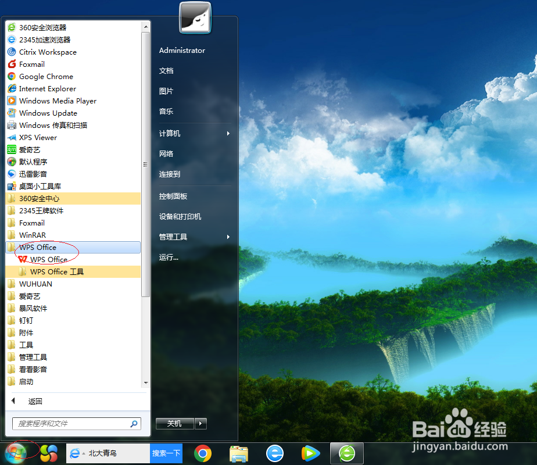This screenshot has width=537, height=465.
Task: Open 默认程序 entry
Action: coord(73,162)
